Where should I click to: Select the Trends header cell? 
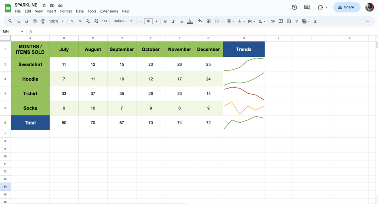point(243,49)
